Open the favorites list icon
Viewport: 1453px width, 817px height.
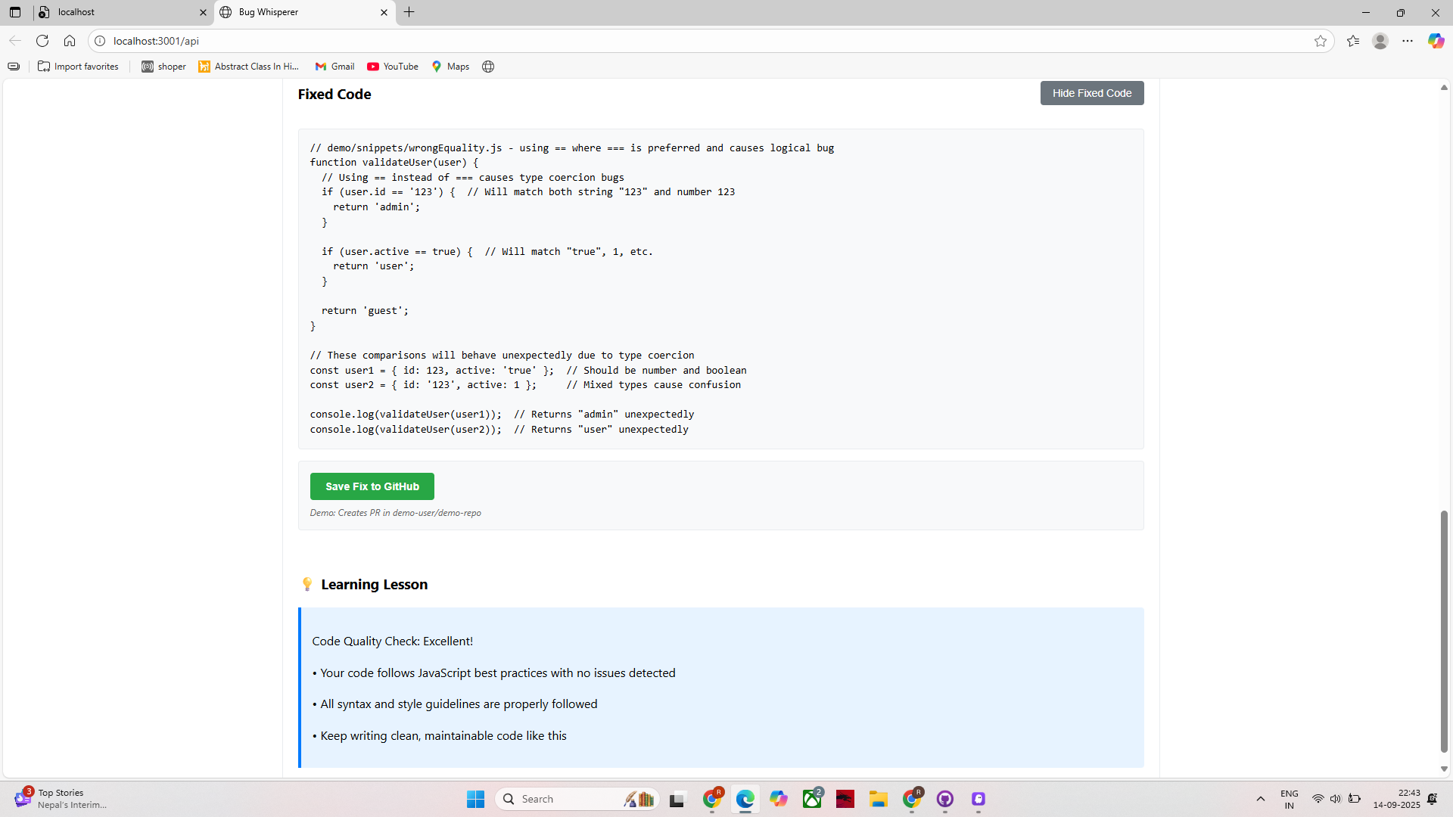click(1353, 41)
